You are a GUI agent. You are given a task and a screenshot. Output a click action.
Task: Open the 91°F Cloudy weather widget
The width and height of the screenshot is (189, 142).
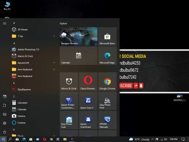click(x=139, y=139)
